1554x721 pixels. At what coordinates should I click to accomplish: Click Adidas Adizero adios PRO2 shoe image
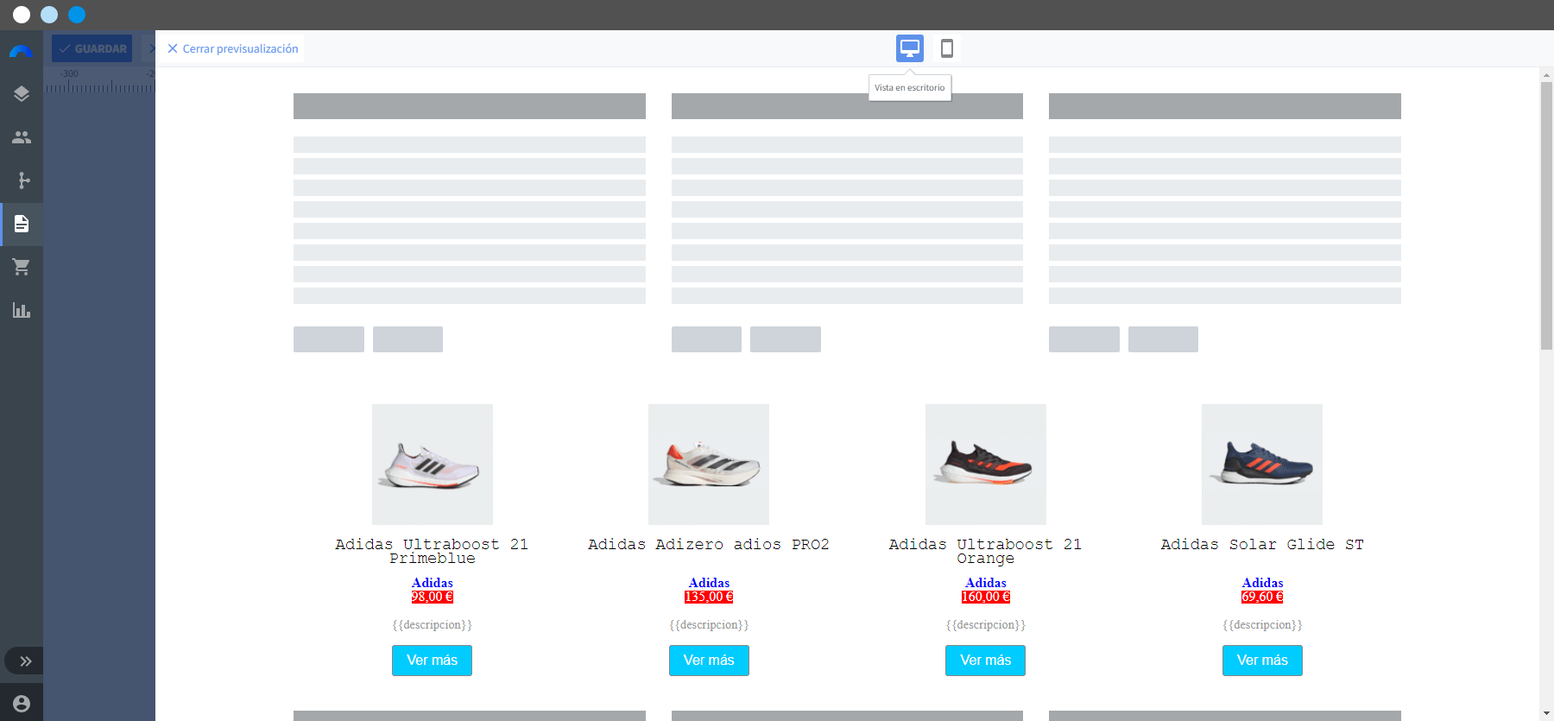[x=709, y=465]
